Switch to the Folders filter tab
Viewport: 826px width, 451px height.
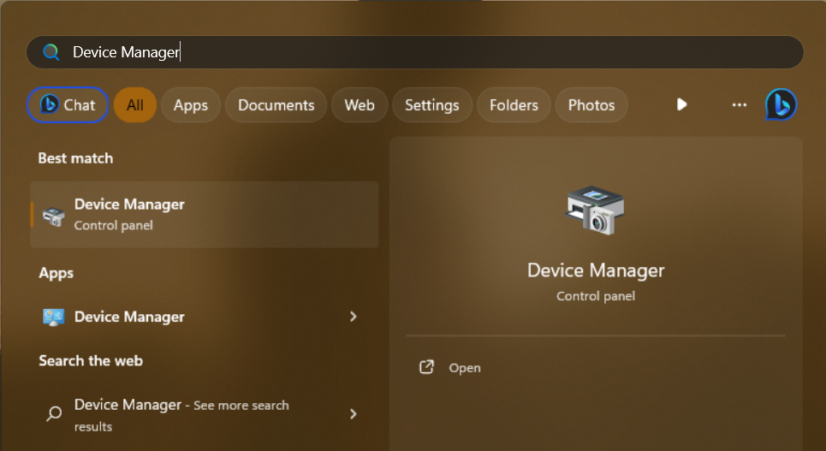click(x=514, y=105)
